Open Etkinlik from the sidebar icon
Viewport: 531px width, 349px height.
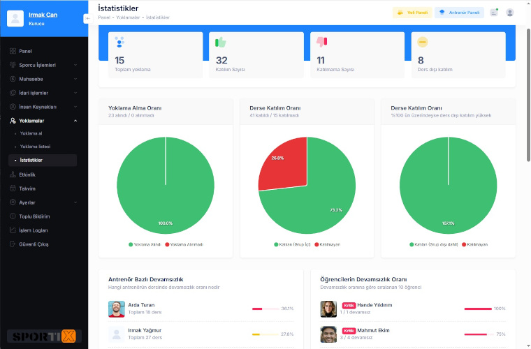point(13,174)
